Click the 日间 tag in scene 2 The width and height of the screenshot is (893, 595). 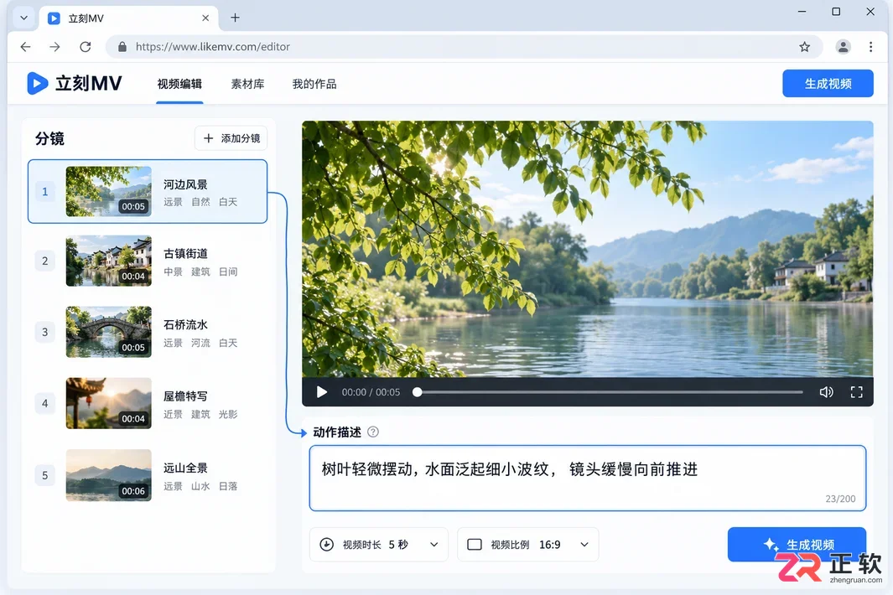[x=228, y=272]
